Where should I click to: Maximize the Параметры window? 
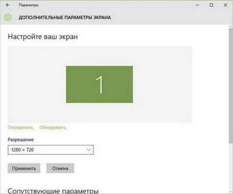pos(212,5)
